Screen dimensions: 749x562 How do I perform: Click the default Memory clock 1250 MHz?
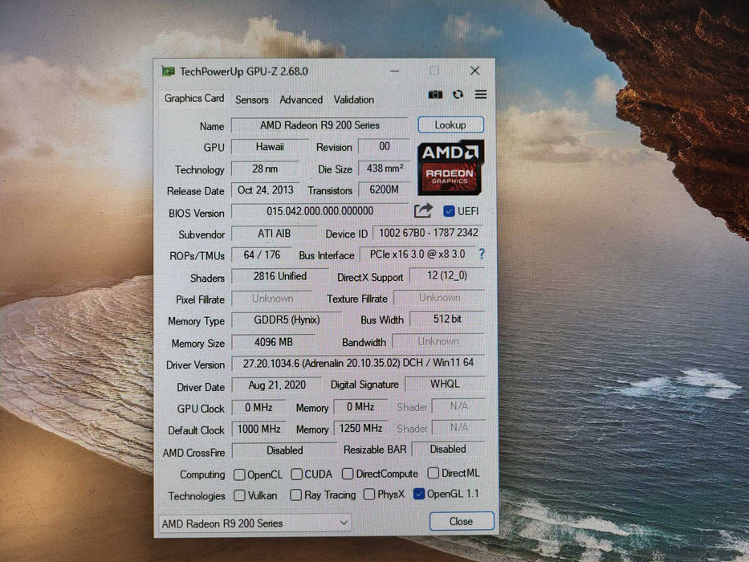coord(360,428)
